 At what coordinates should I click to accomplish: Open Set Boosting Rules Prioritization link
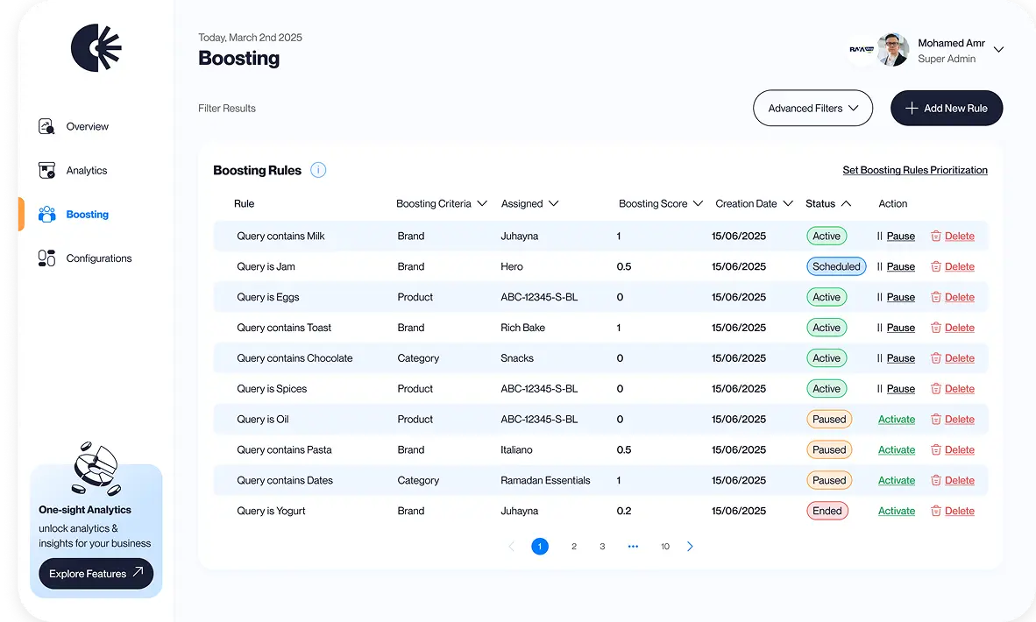(x=915, y=170)
